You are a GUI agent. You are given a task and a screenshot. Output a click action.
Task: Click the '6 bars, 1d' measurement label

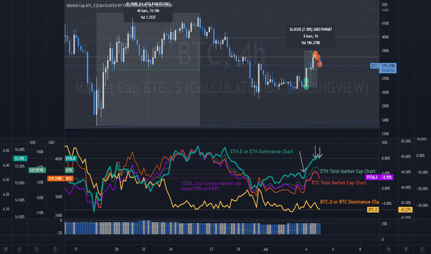pos(311,36)
